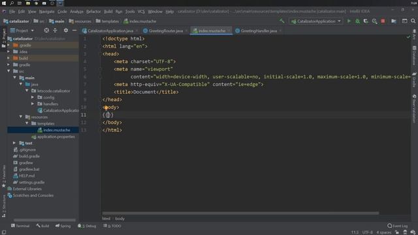Open Build tool window

point(42,226)
